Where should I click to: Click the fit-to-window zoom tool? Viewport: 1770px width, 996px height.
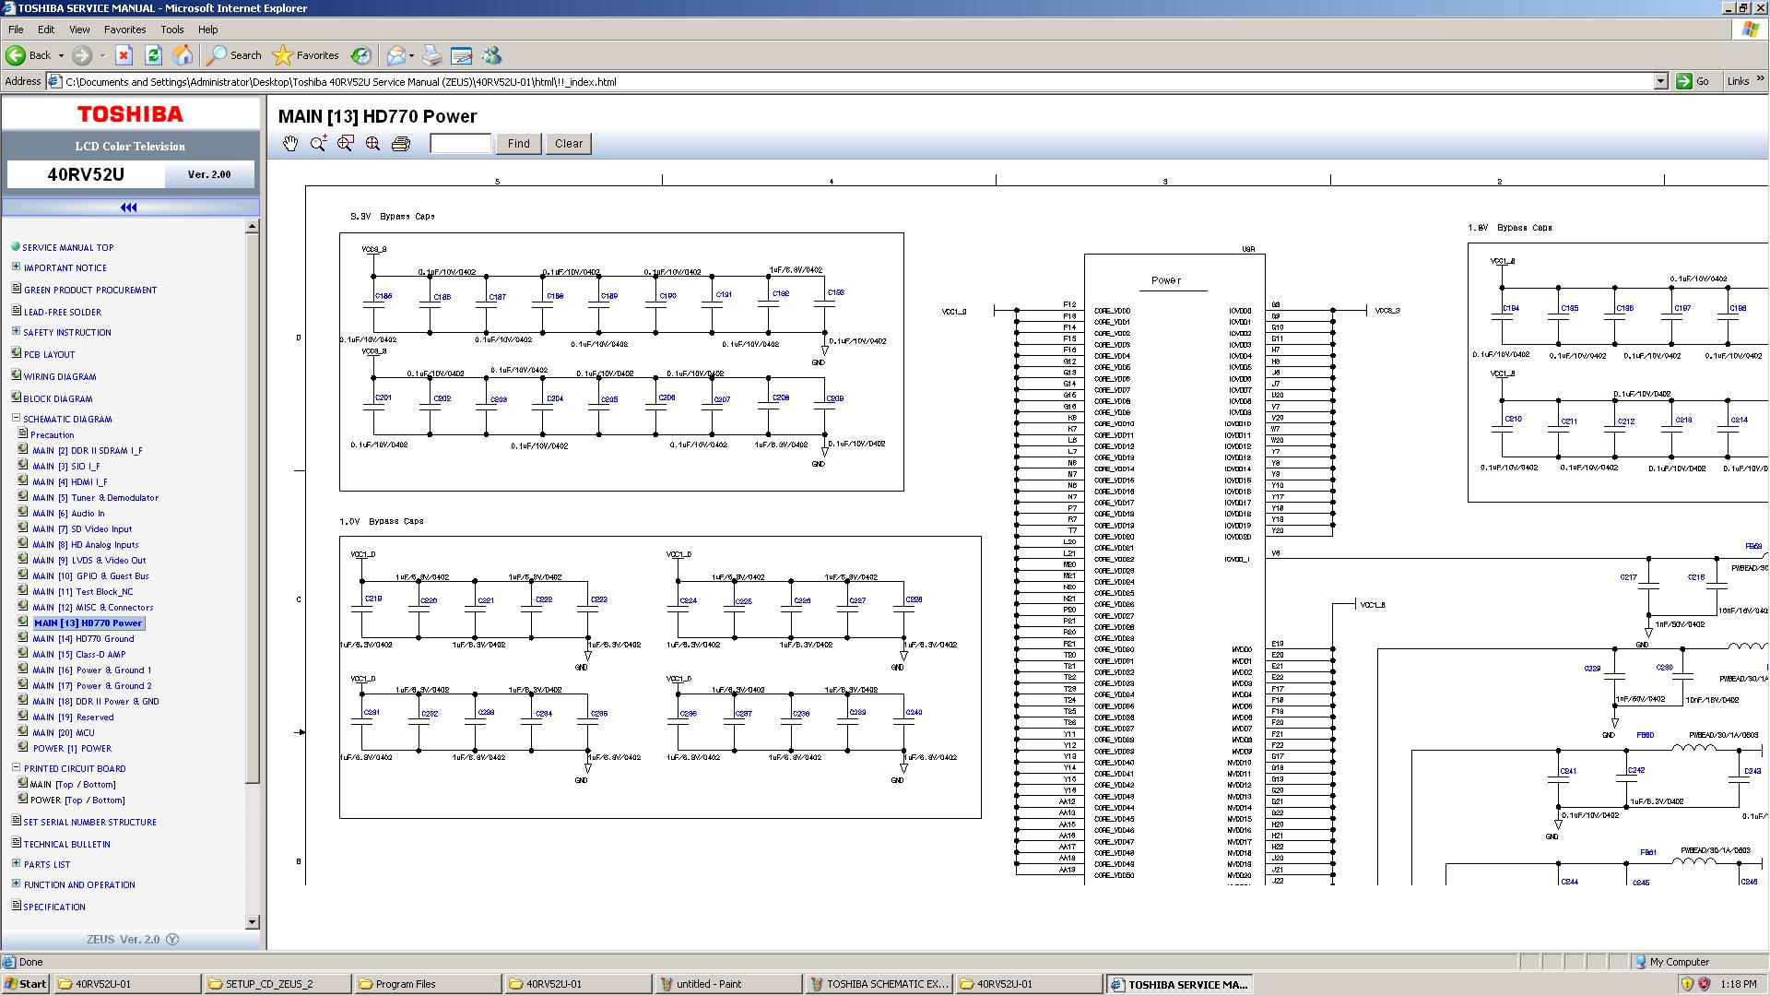pos(373,144)
